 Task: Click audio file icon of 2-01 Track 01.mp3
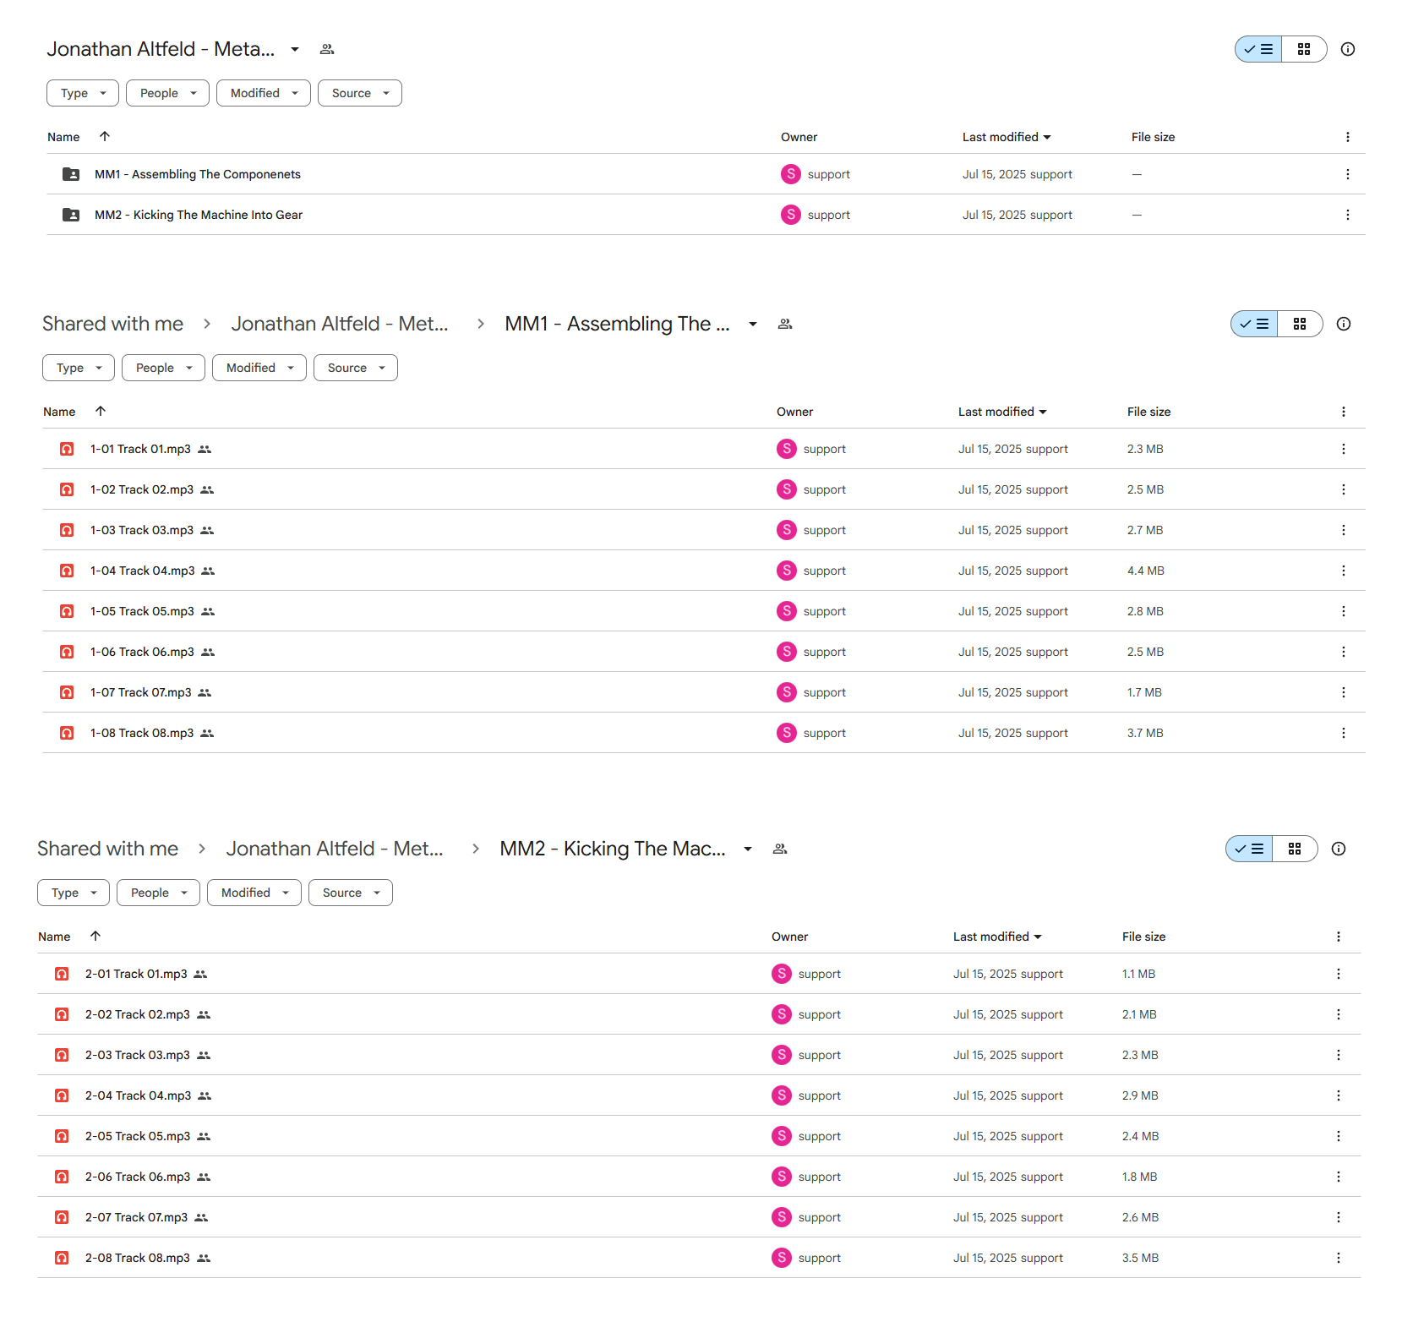point(62,974)
